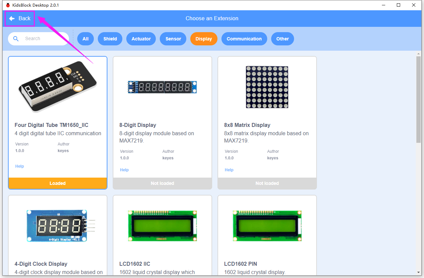Image resolution: width=424 pixels, height=278 pixels.
Task: Select the Display category filter
Action: click(204, 39)
